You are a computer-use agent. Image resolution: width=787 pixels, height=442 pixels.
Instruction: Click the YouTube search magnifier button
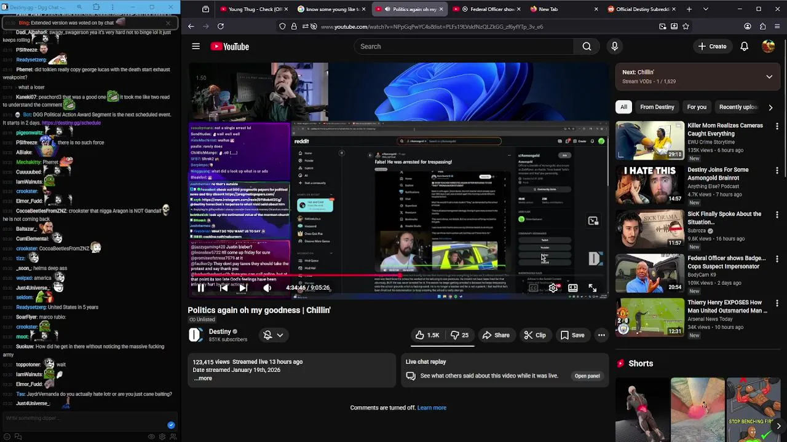point(587,46)
